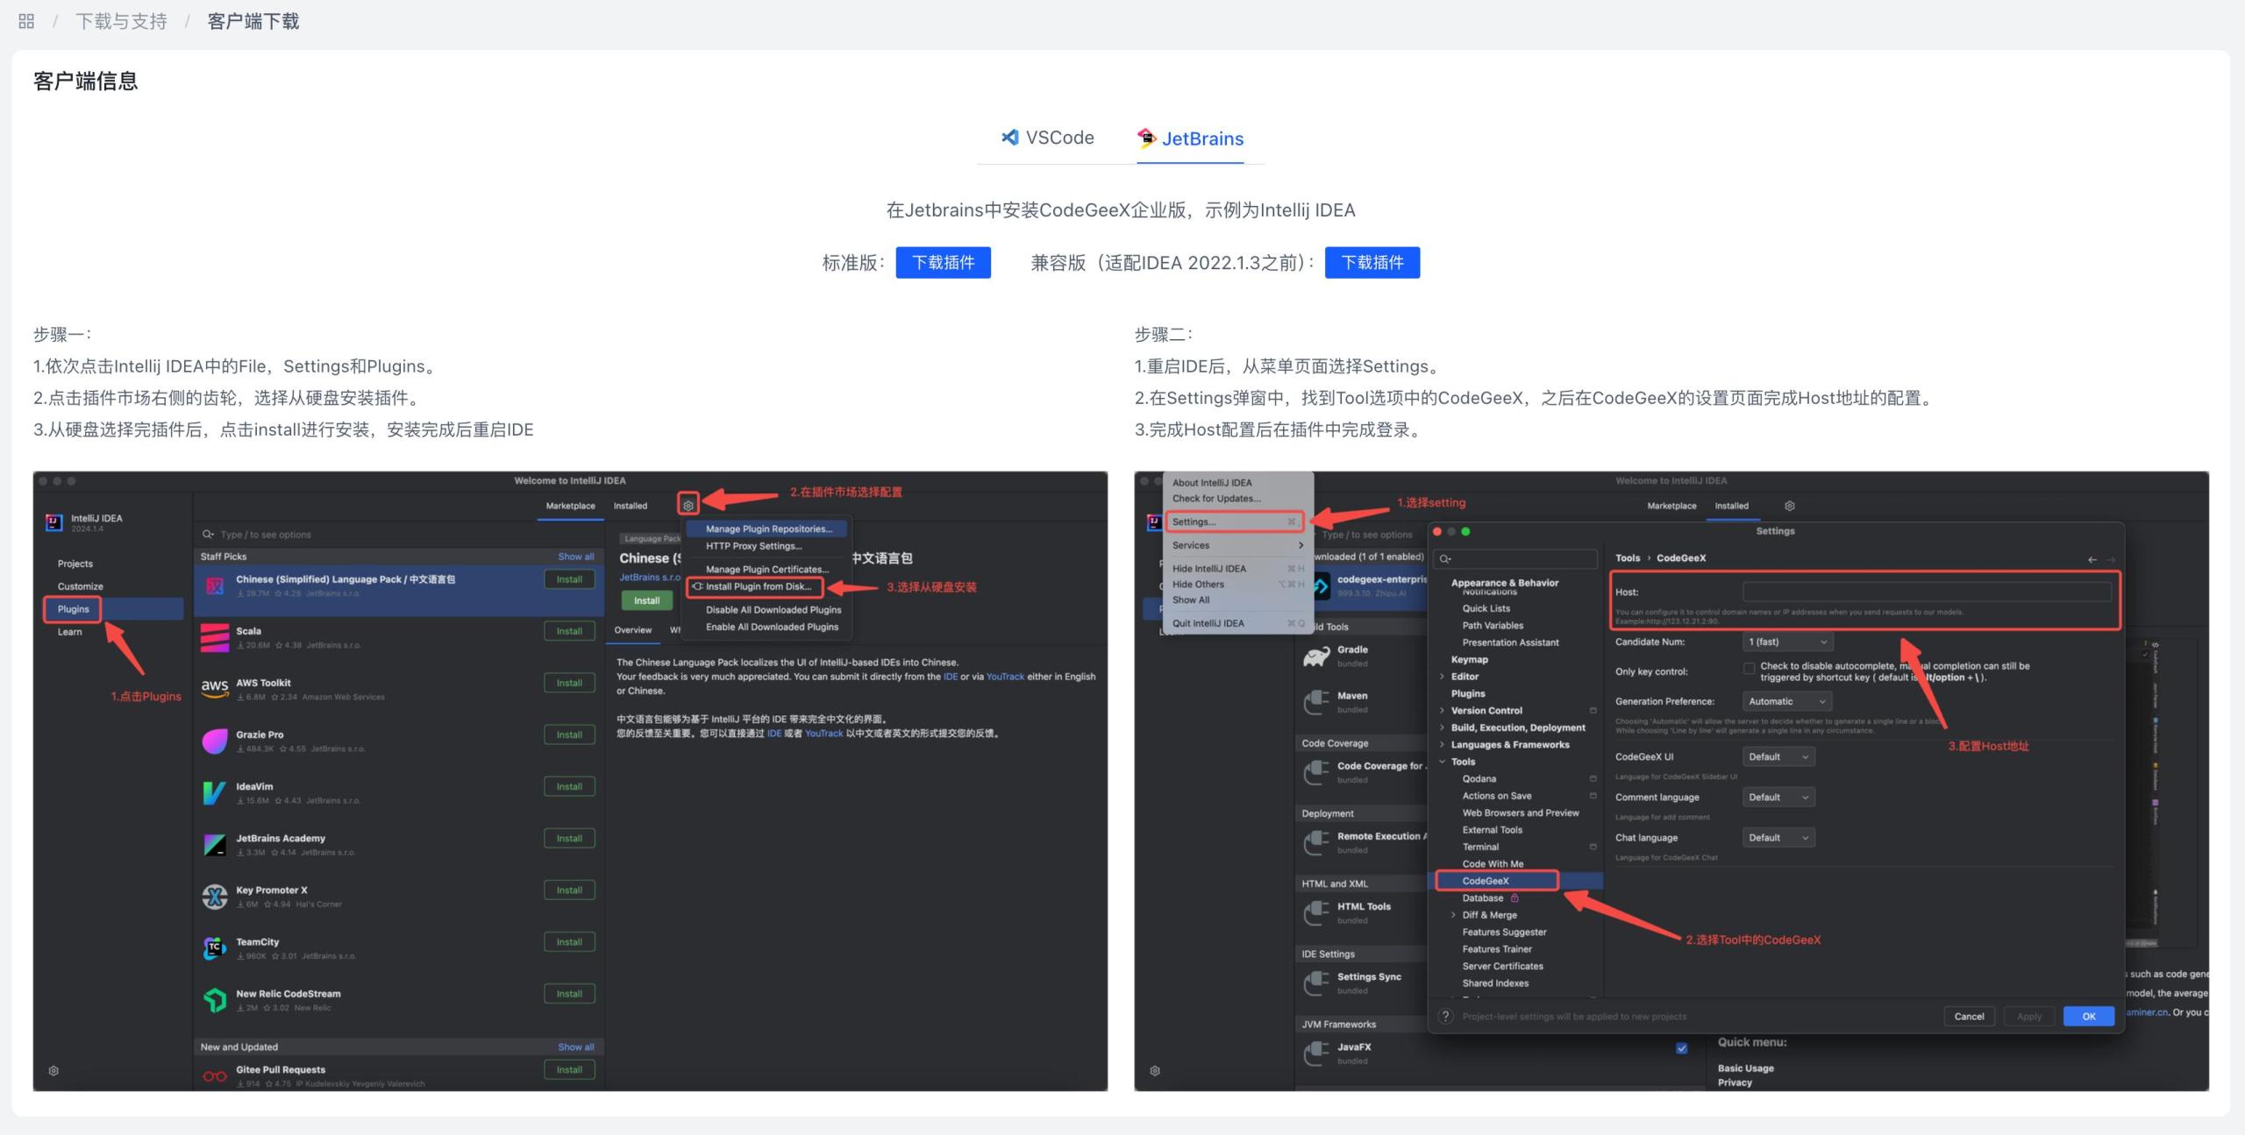Screen dimensions: 2245x1135
Task: Click the Host input field
Action: pos(1927,592)
